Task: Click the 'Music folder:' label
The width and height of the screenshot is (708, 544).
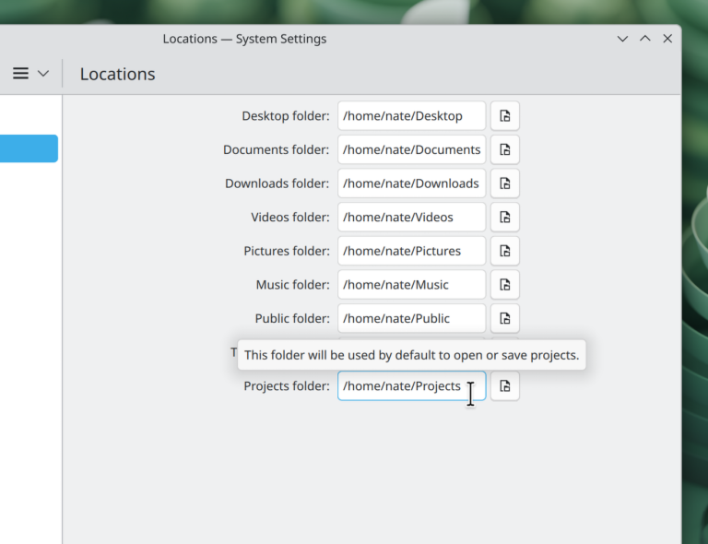Action: (x=293, y=285)
